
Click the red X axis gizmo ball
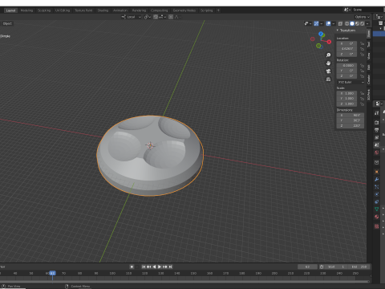[x=329, y=42]
